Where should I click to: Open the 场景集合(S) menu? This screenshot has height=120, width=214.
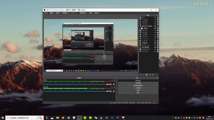coord(83,13)
